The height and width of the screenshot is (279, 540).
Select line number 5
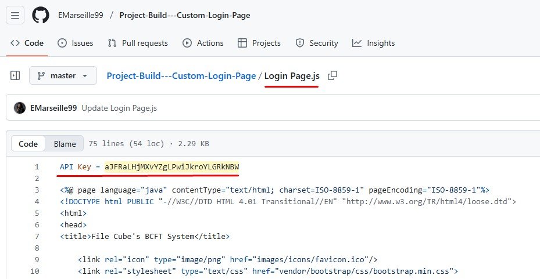(x=37, y=213)
